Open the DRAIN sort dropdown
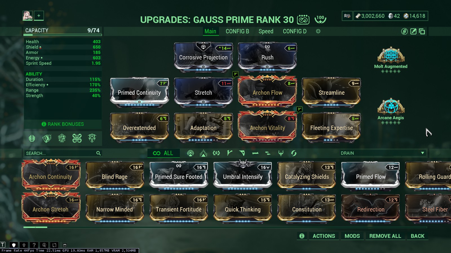The width and height of the screenshot is (451, 253). pos(382,153)
